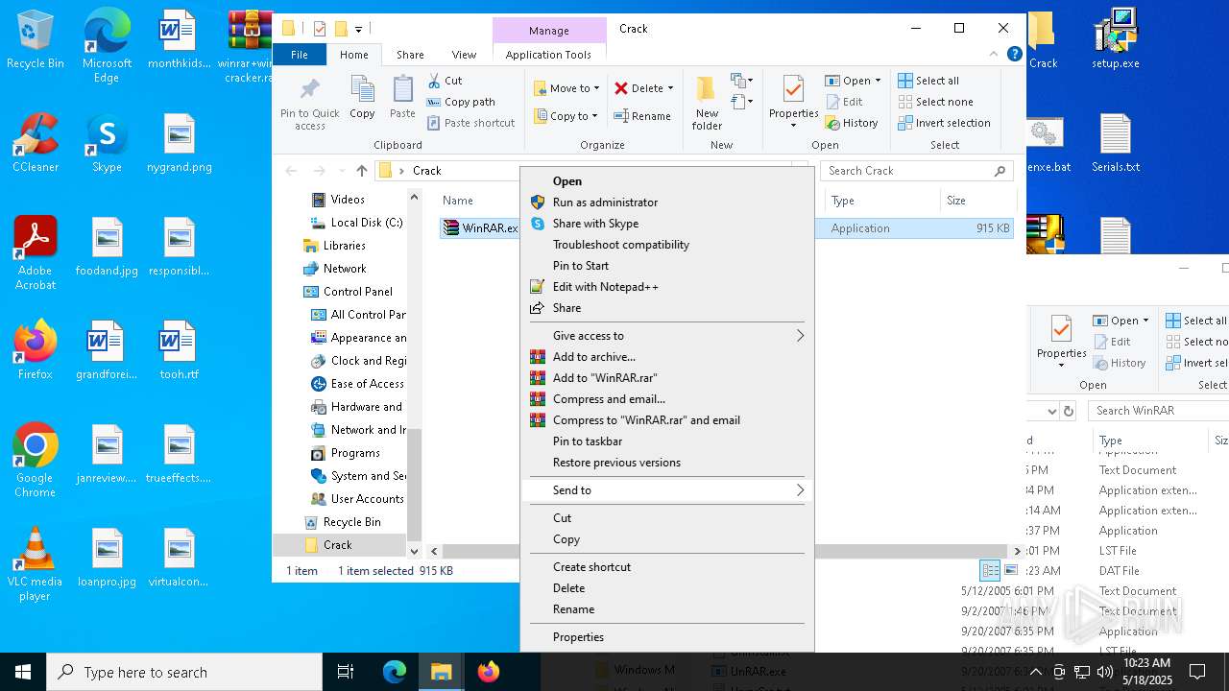Sort the file list by Size column
1229x691 pixels.
click(x=977, y=201)
